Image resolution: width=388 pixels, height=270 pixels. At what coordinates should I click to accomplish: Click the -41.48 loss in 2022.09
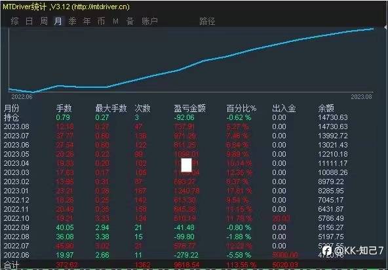(184, 227)
